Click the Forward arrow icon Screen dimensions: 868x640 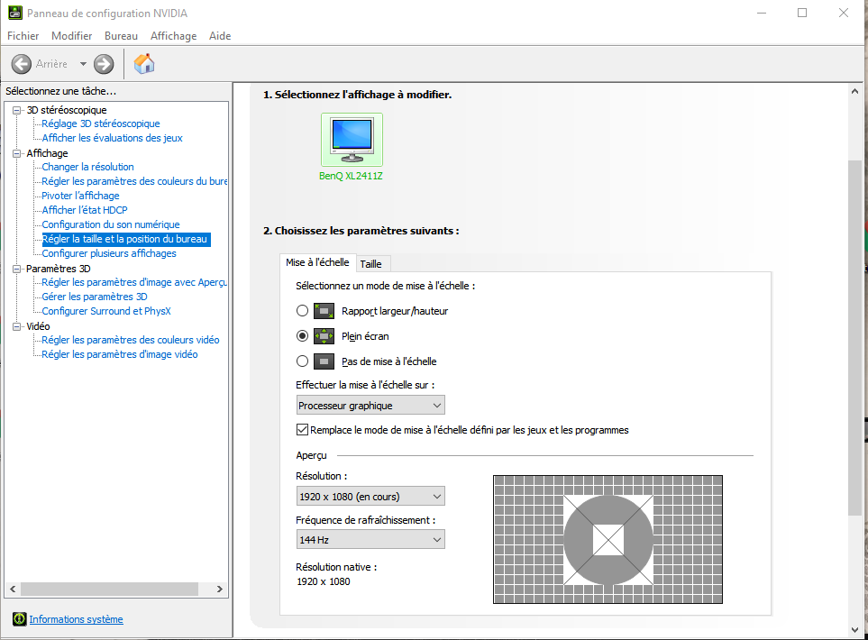[104, 64]
